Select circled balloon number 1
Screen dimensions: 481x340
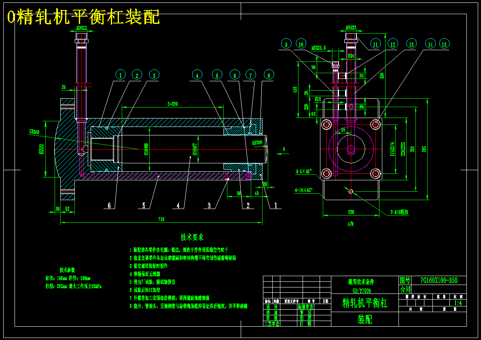tap(121, 75)
